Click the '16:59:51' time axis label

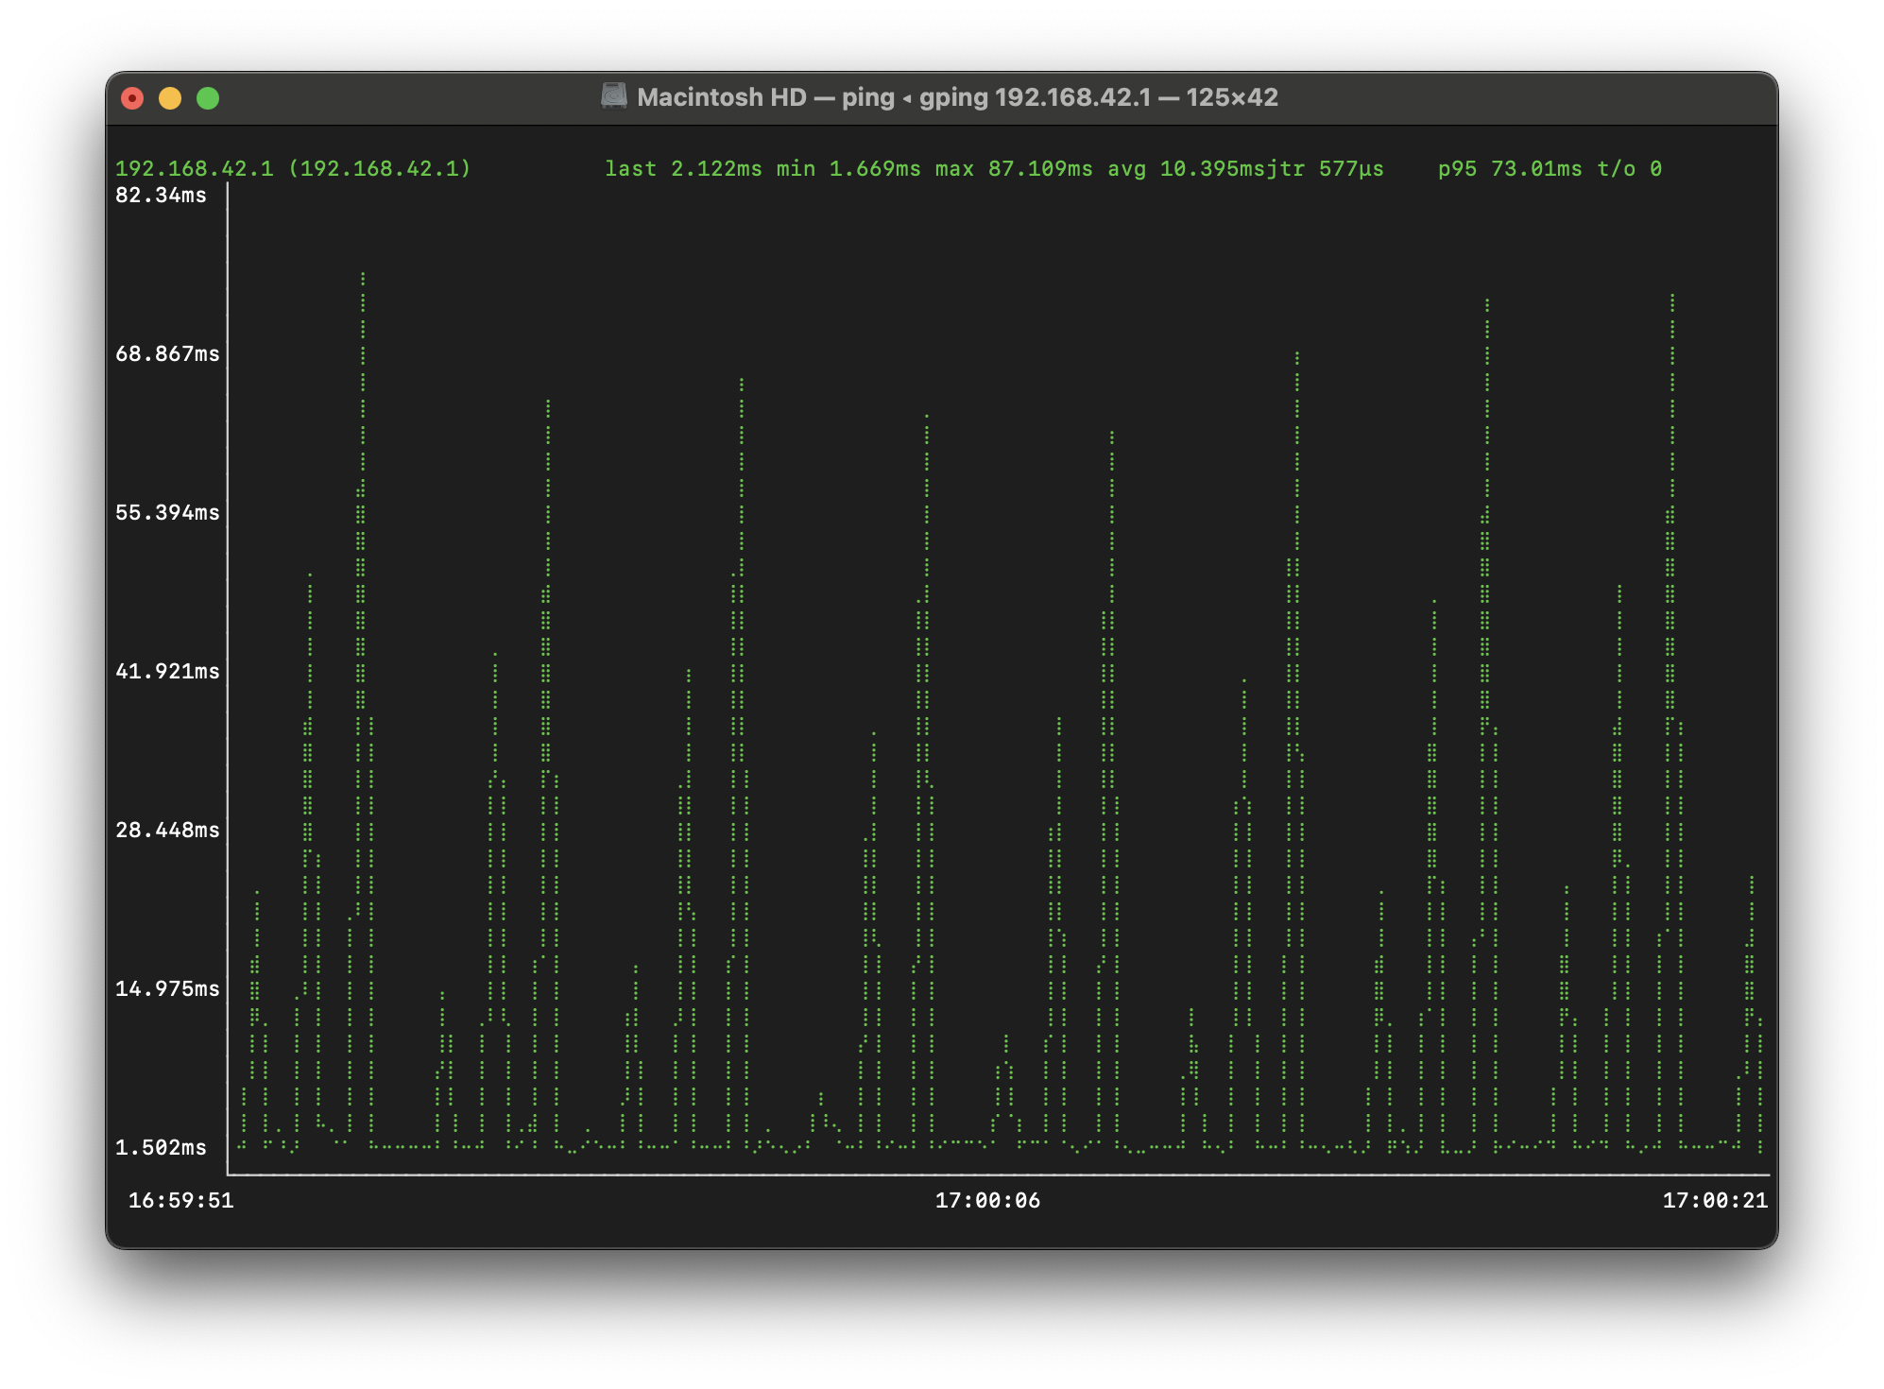(x=180, y=1201)
